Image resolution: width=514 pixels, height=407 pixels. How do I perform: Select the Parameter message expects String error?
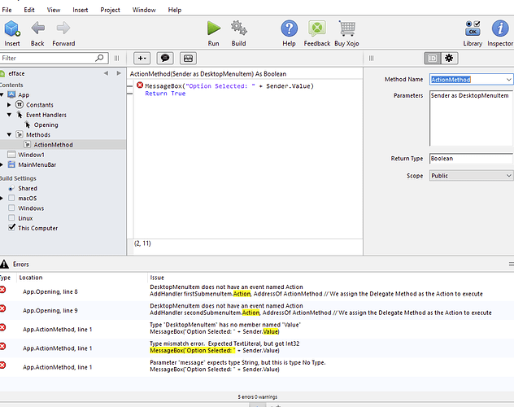257,366
